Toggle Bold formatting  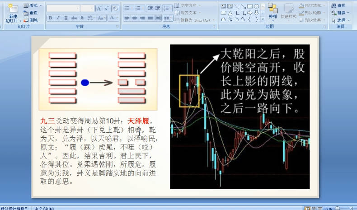point(50,18)
